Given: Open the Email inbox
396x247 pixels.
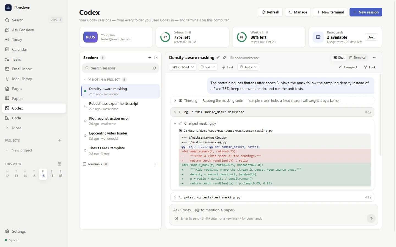Looking at the screenshot, I should point(34,69).
